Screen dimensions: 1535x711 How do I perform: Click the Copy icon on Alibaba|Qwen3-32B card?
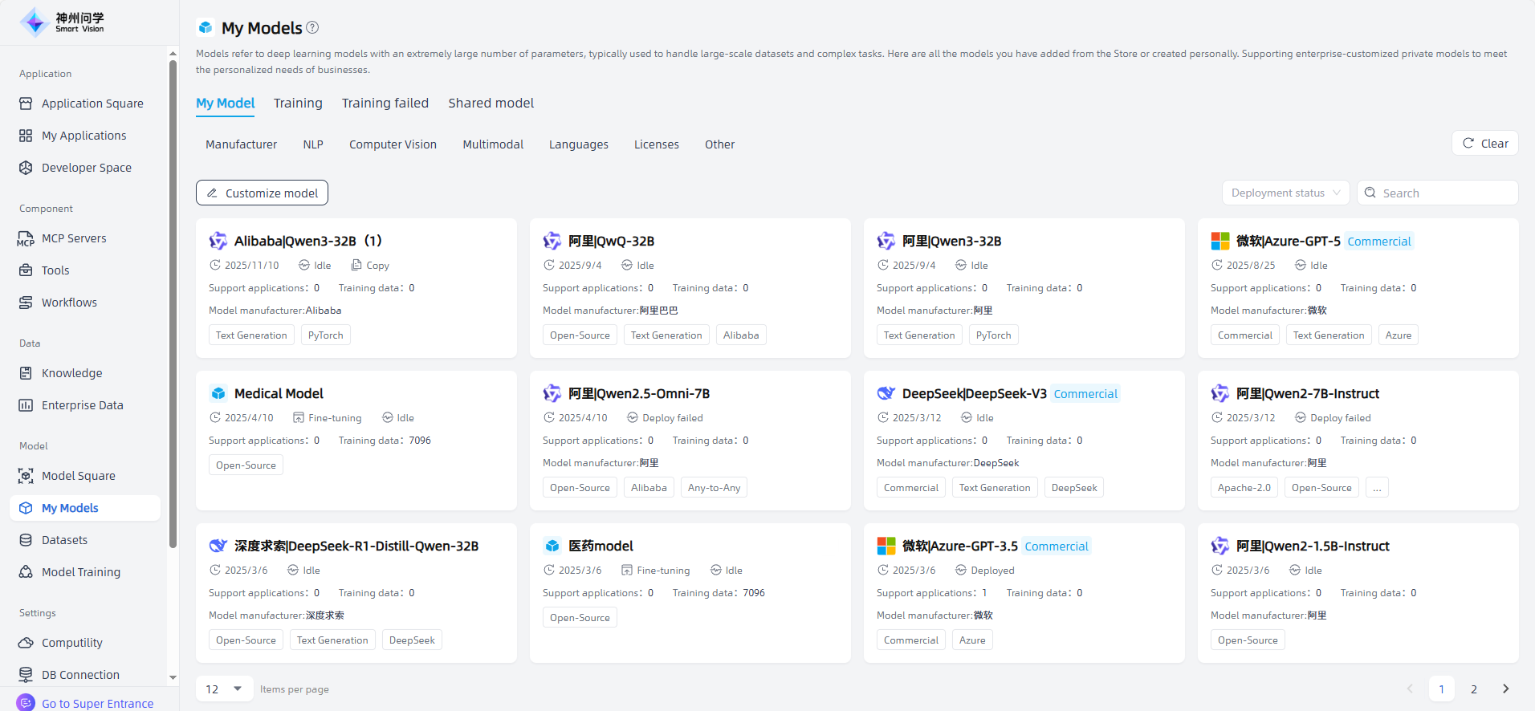(x=356, y=265)
